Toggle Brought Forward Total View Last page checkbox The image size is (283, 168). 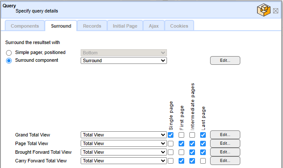click(203, 152)
